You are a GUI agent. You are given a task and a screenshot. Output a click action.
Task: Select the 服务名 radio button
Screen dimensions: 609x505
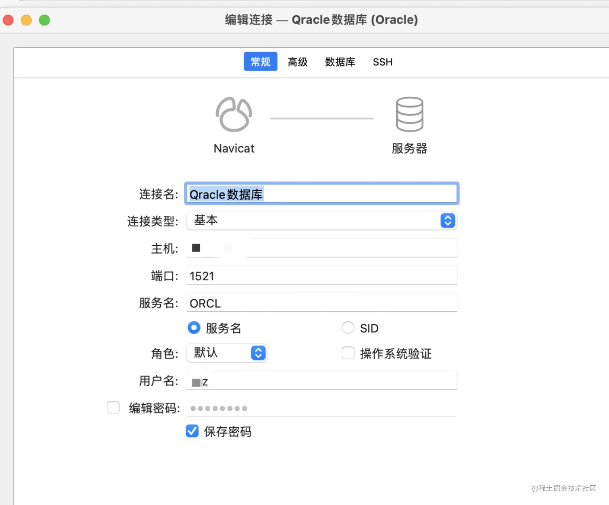pyautogui.click(x=194, y=327)
